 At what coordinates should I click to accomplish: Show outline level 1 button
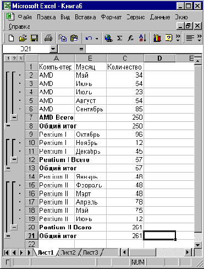[x=8, y=58]
